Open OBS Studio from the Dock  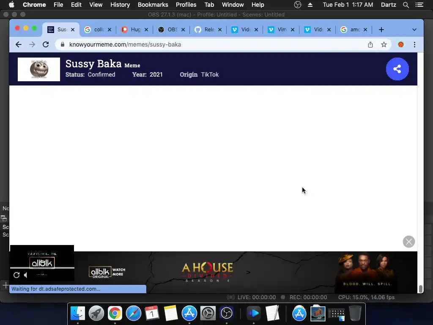tap(227, 313)
